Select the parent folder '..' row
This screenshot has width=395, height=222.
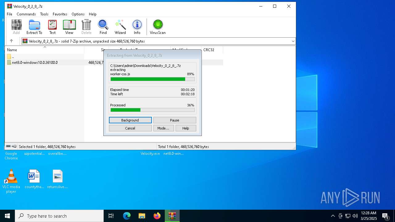[x=44, y=56]
